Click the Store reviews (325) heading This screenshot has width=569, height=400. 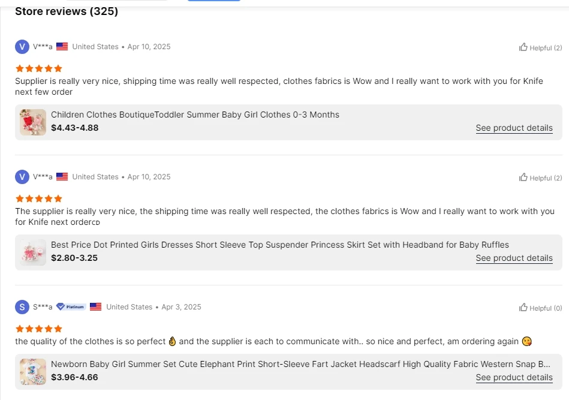(67, 11)
